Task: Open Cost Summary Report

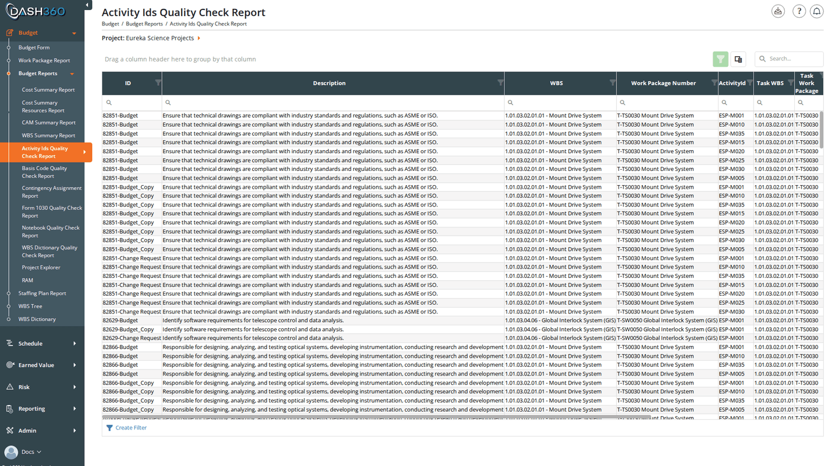Action: point(48,90)
